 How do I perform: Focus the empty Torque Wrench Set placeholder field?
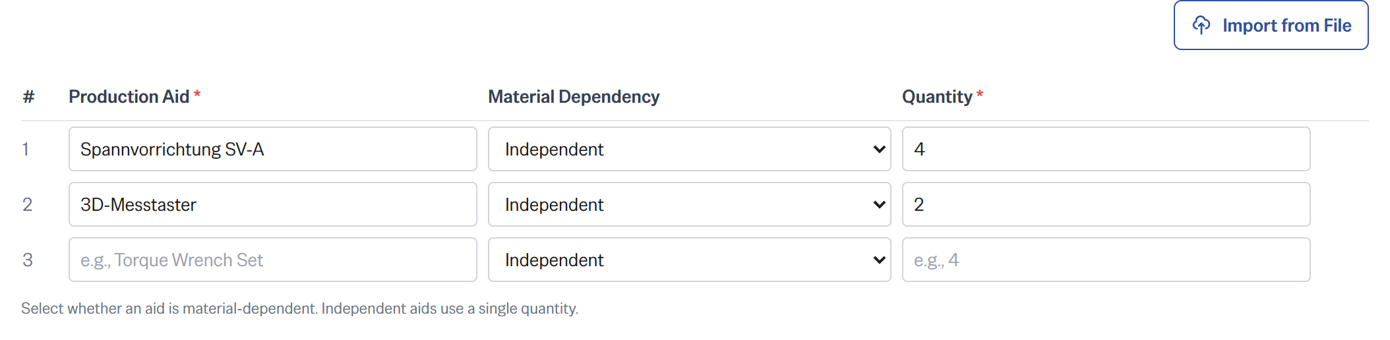coord(272,260)
